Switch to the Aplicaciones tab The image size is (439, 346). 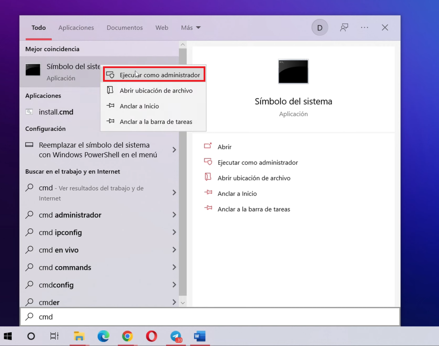[x=76, y=28]
